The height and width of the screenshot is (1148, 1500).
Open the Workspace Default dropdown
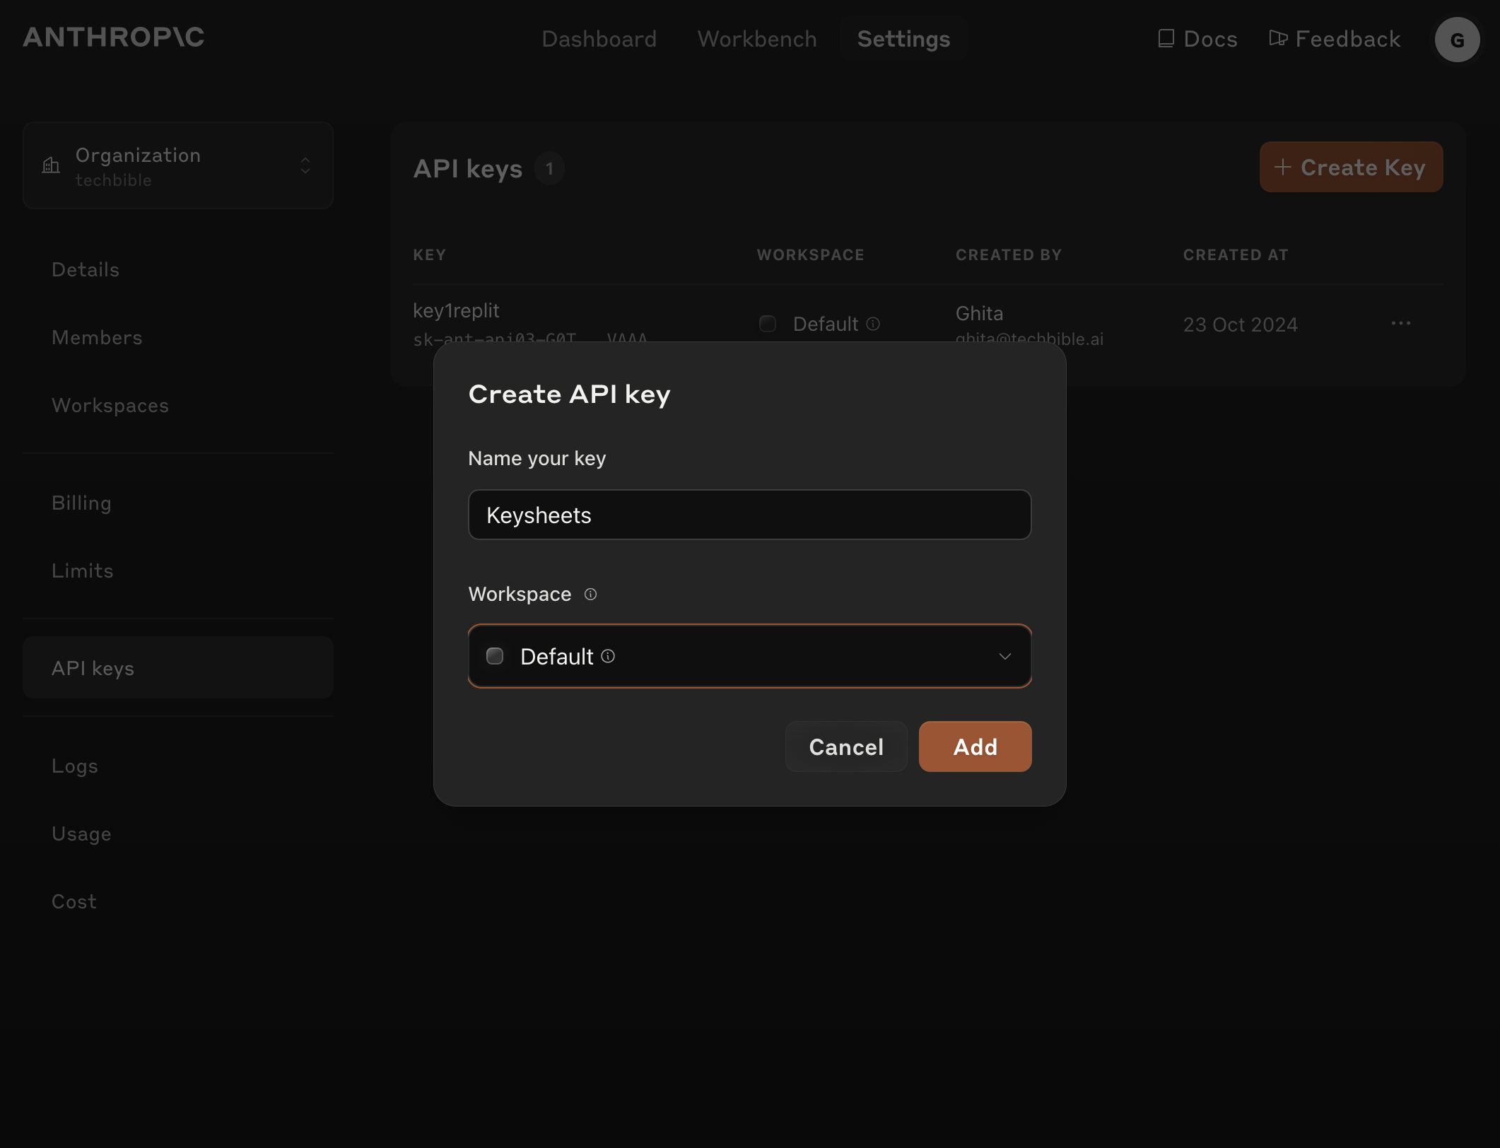750,657
